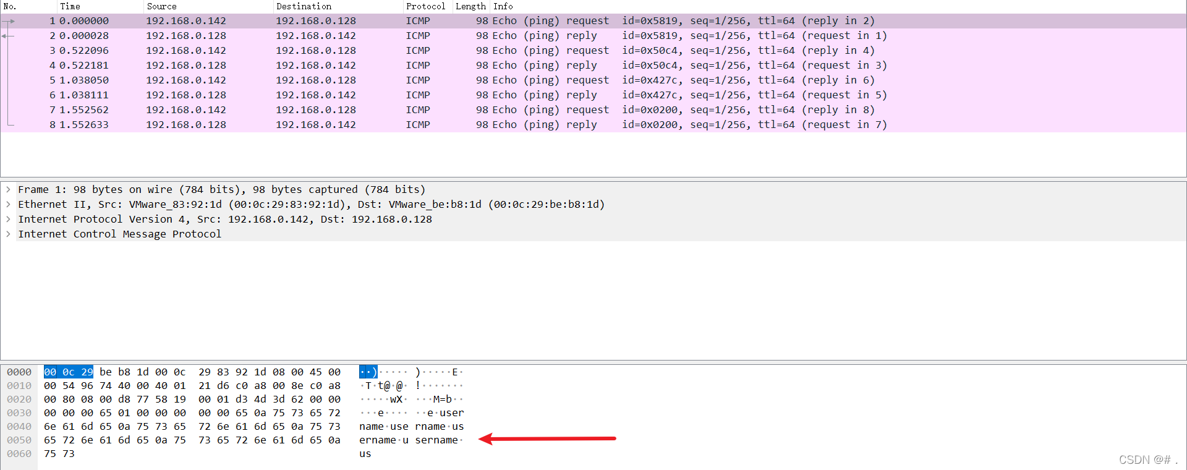
Task: Sort packets by the Length column
Action: (x=471, y=6)
